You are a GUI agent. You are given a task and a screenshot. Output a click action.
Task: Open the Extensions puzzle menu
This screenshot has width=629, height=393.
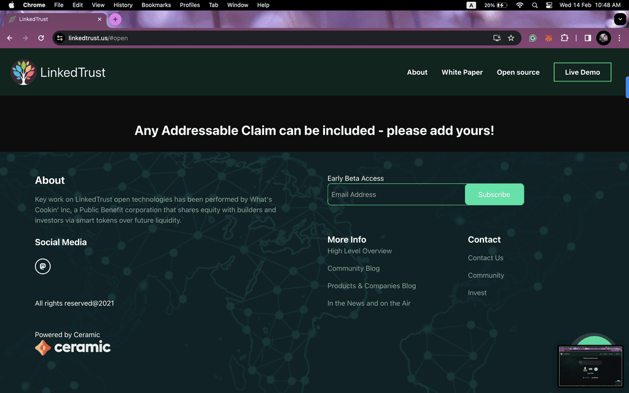[565, 38]
